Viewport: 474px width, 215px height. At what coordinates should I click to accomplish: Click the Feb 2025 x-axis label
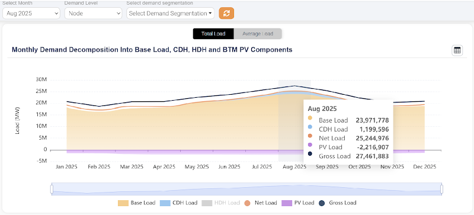click(x=100, y=167)
